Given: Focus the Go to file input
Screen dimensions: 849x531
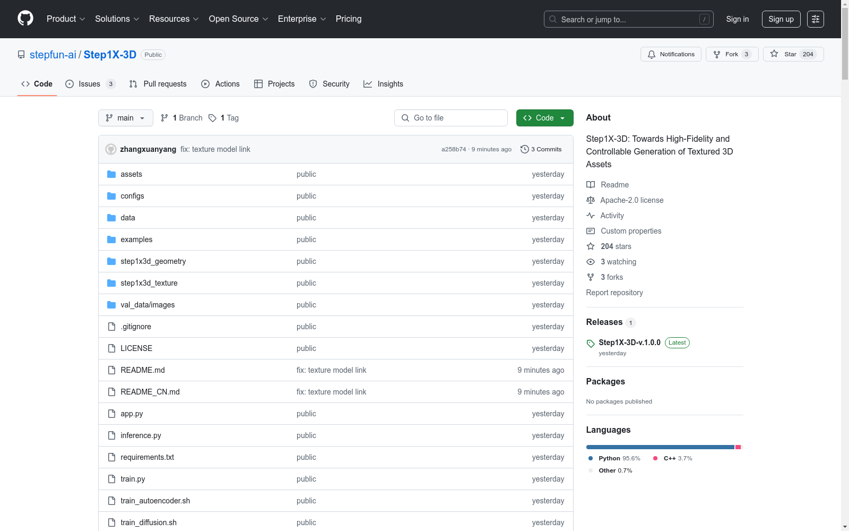Looking at the screenshot, I should [451, 118].
